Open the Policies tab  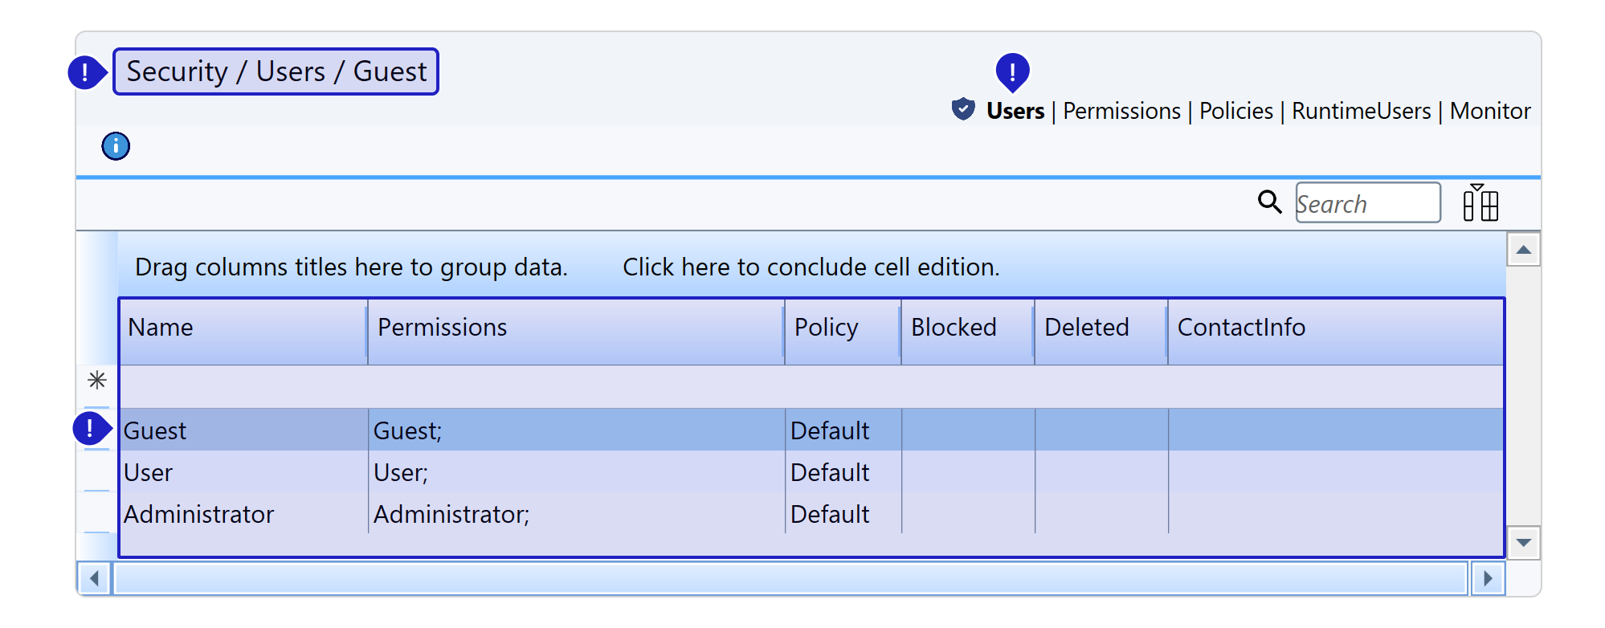1235,111
